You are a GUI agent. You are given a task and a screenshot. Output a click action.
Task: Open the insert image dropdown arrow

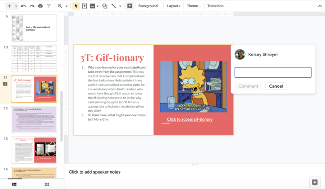tap(97, 6)
